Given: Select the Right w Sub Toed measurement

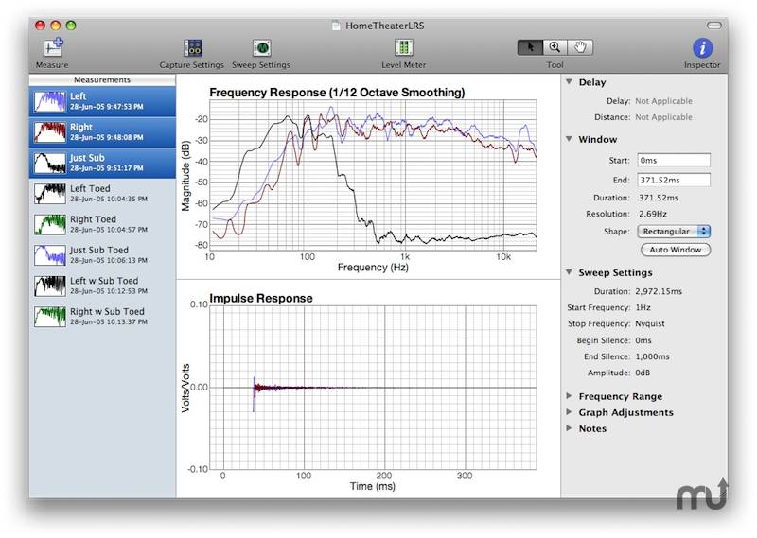Looking at the screenshot, I should (x=102, y=317).
